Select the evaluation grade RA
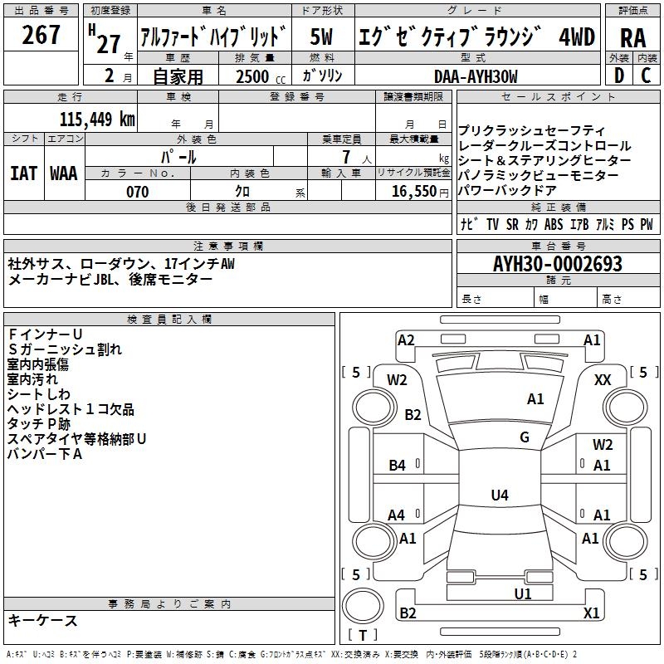Image resolution: width=664 pixels, height=664 pixels. (632, 38)
